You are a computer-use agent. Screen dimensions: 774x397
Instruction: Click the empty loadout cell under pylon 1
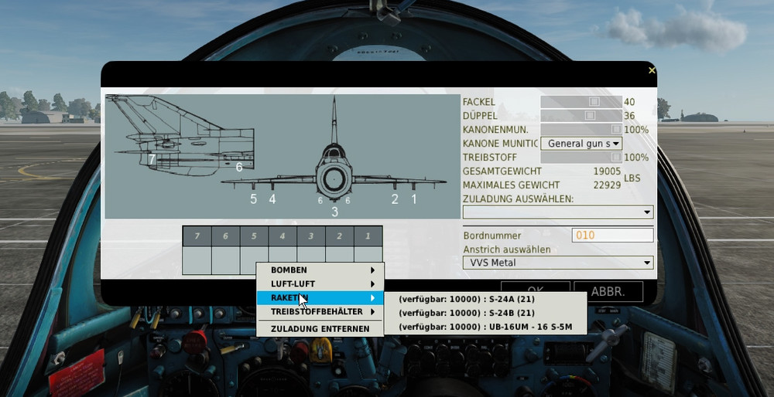(368, 254)
